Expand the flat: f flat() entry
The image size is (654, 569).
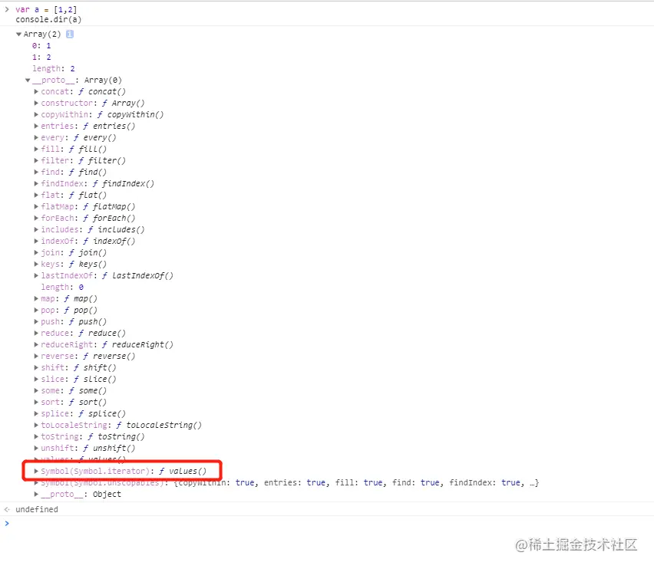coord(36,195)
